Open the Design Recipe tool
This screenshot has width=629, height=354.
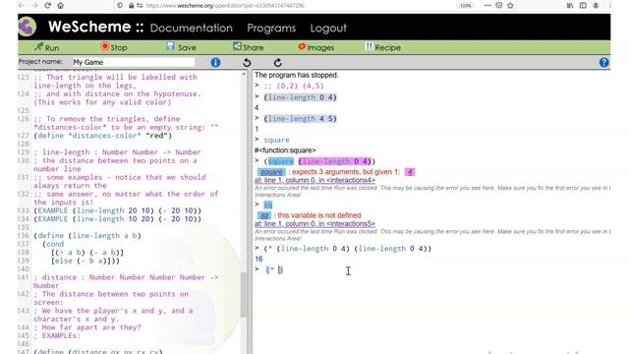click(x=383, y=47)
